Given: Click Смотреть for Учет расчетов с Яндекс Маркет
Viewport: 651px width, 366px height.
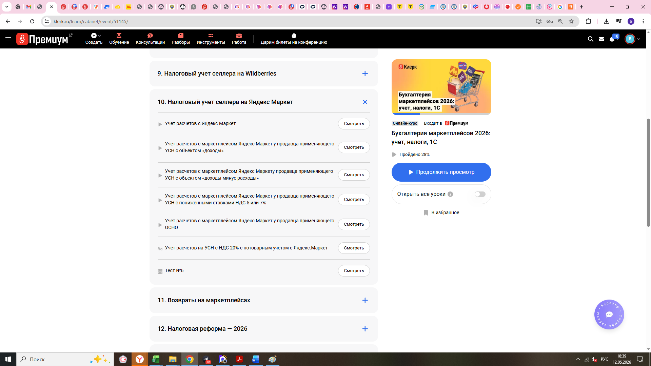Looking at the screenshot, I should coord(354,124).
